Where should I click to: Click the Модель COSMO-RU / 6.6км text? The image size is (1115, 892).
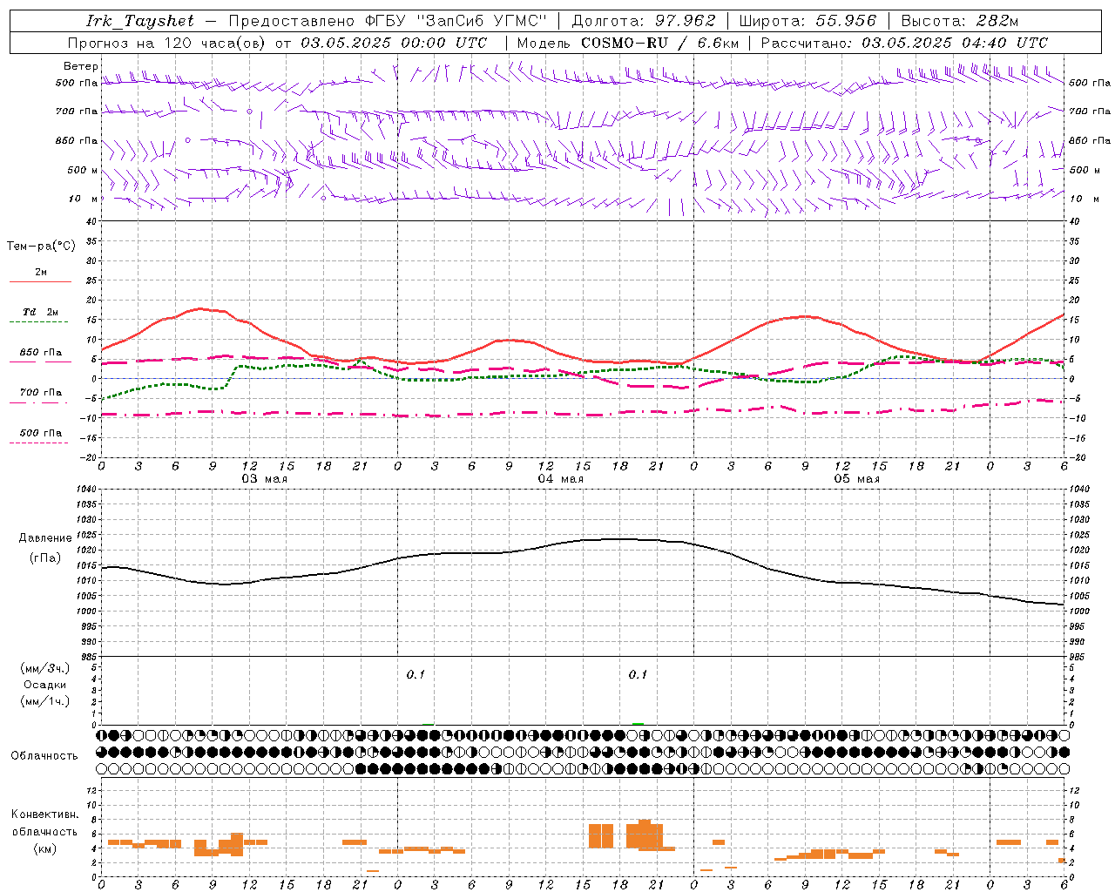628,43
